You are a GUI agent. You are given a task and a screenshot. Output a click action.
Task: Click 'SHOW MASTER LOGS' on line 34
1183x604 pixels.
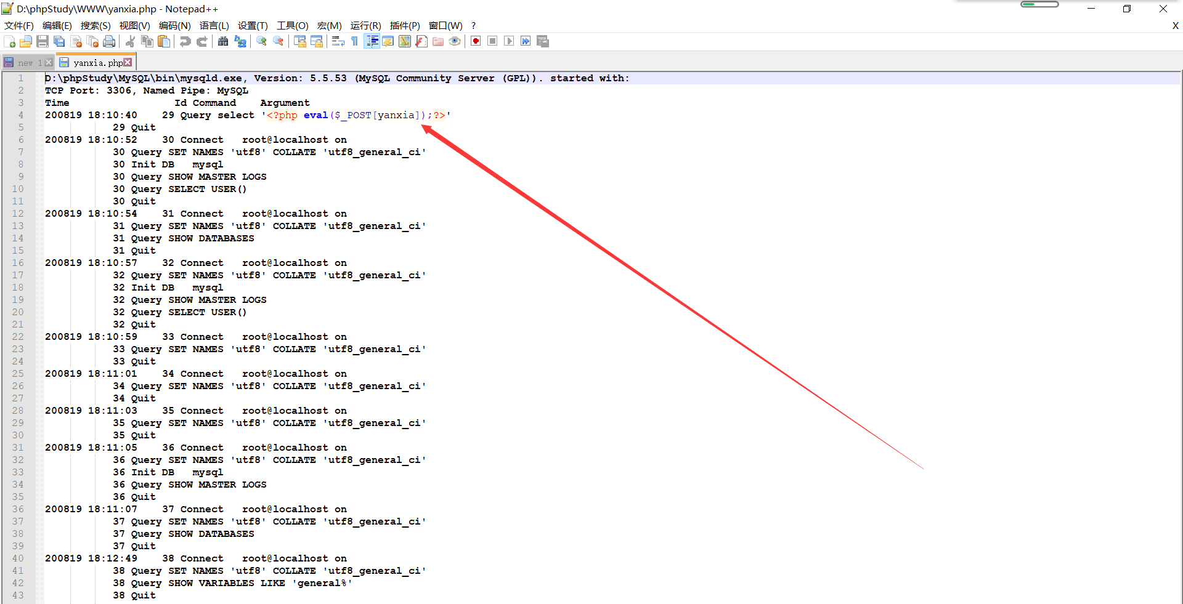click(217, 485)
